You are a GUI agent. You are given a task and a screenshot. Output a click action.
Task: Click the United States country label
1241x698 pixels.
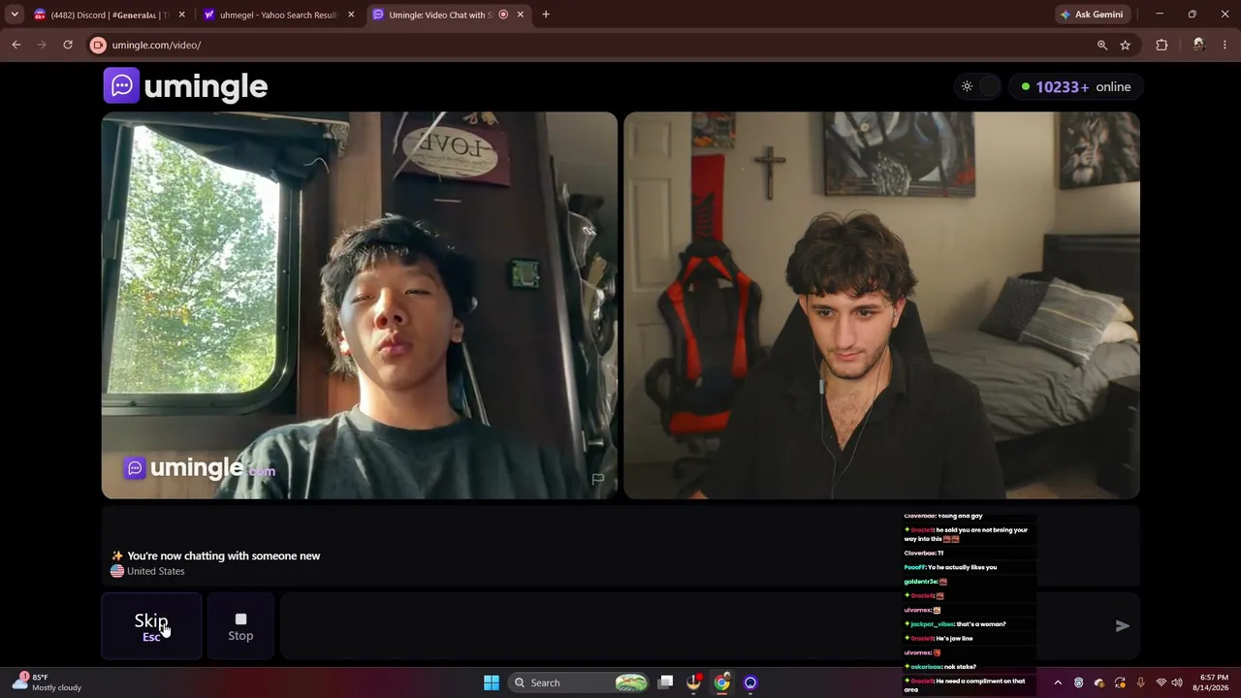point(147,571)
